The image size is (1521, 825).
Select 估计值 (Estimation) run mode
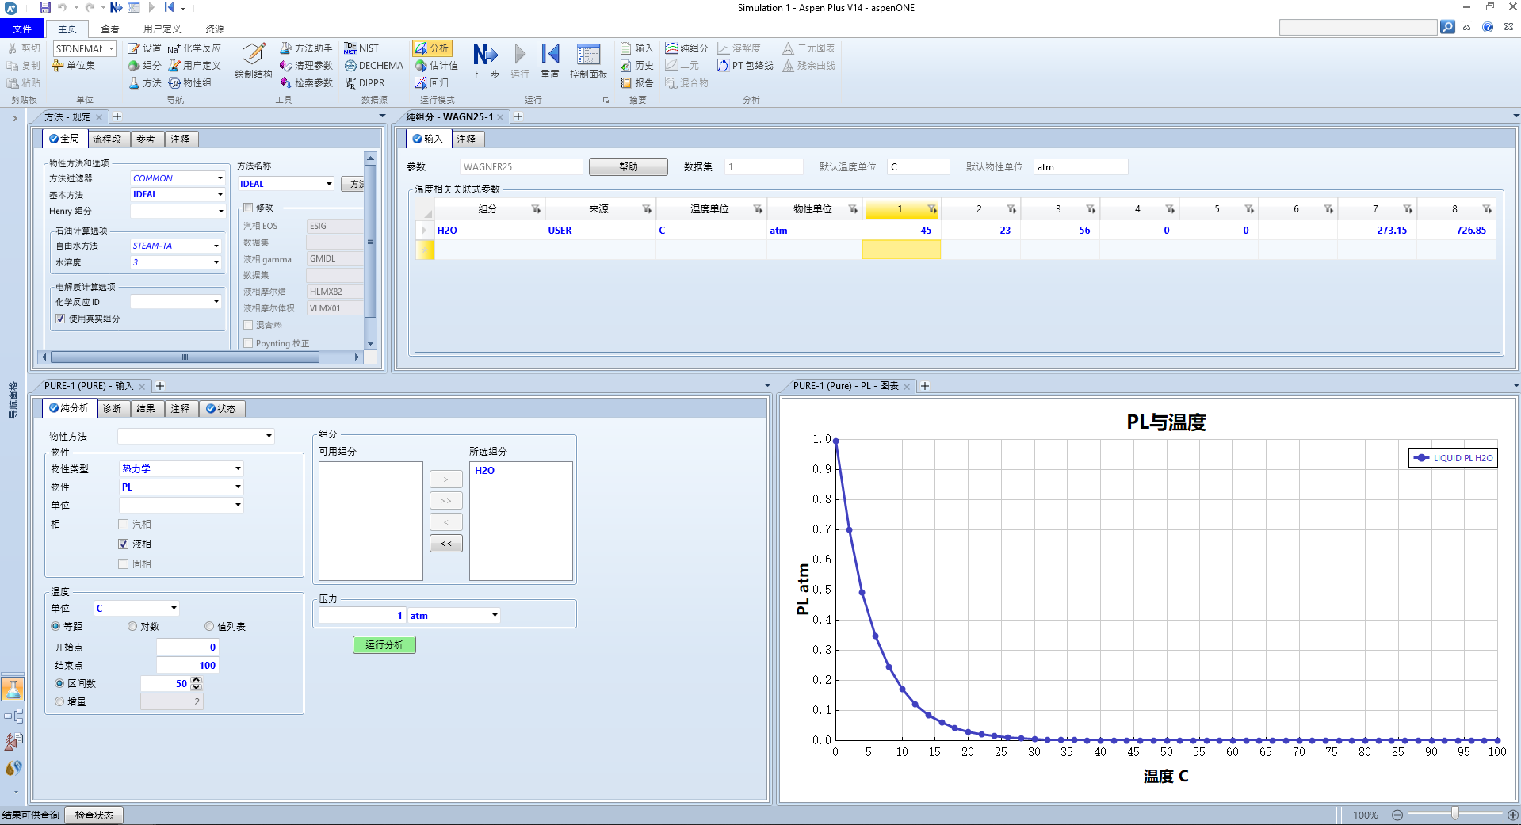[x=436, y=66]
